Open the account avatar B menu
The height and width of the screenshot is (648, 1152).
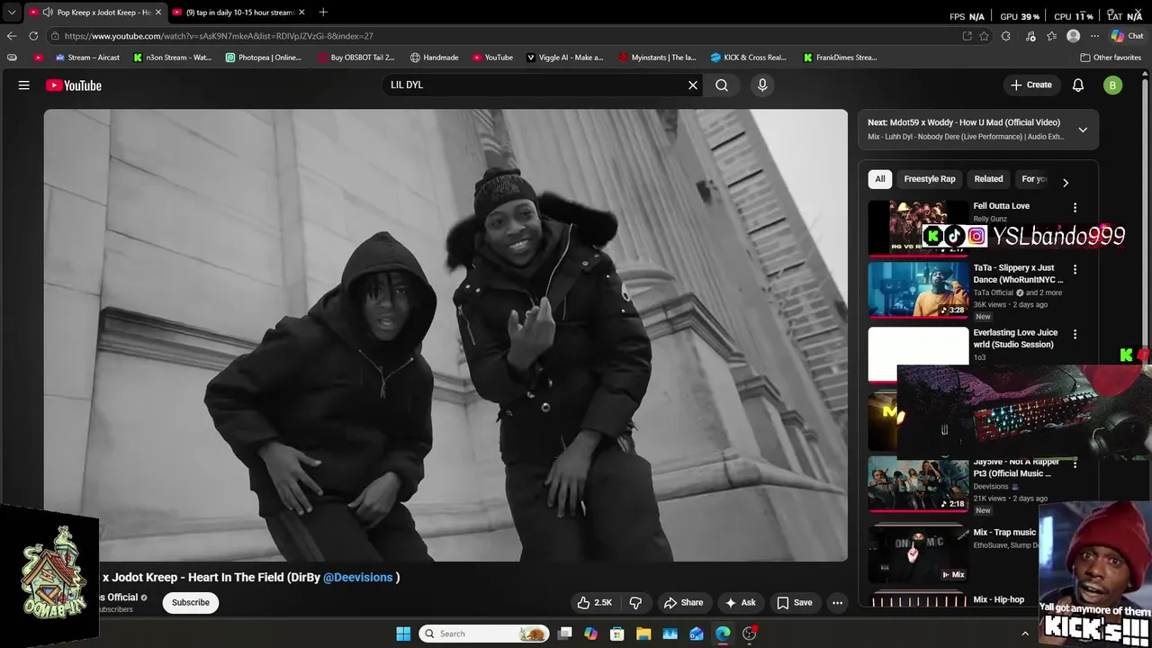pyautogui.click(x=1113, y=85)
